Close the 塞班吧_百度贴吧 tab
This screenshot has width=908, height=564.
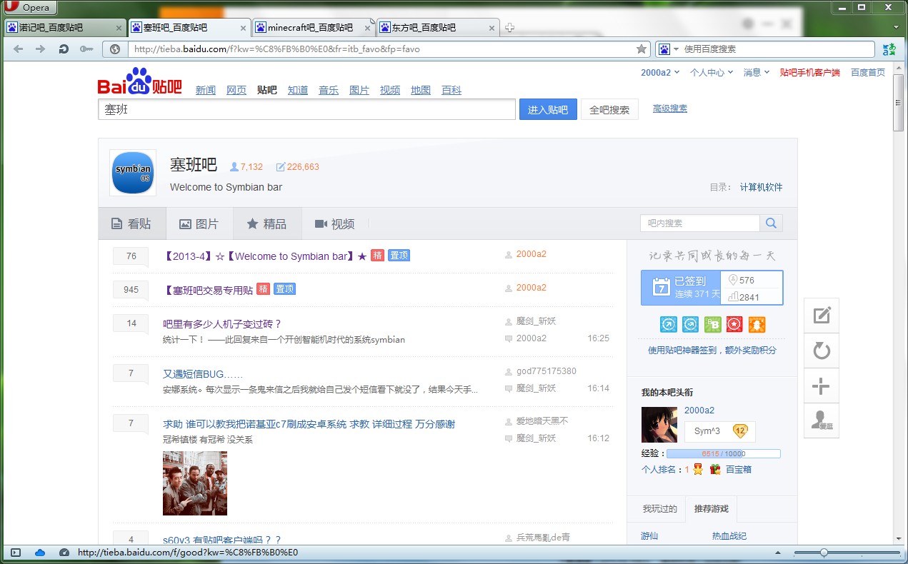(243, 28)
